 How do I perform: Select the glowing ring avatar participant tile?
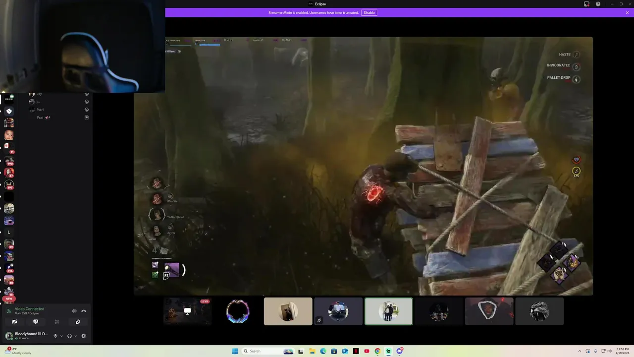(x=238, y=311)
